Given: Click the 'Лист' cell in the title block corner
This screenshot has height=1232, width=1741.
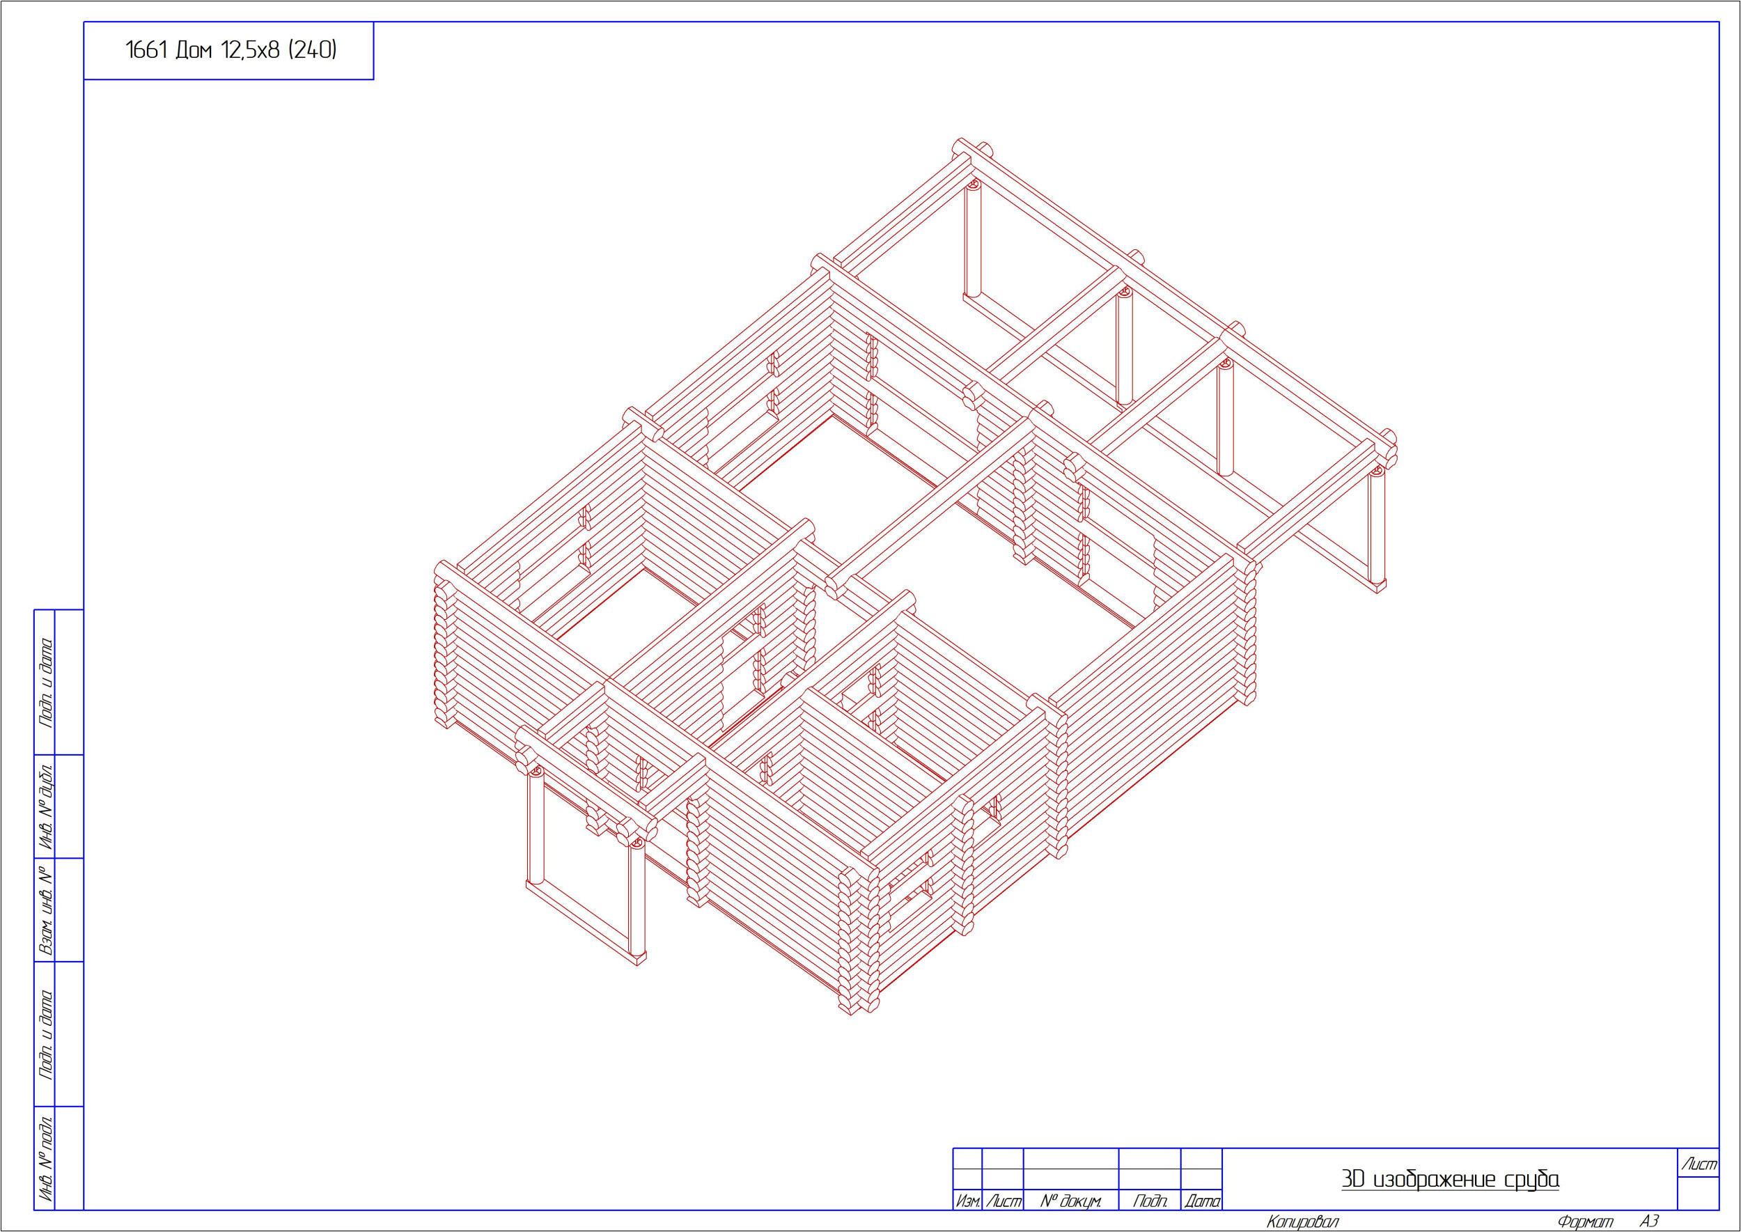Looking at the screenshot, I should click(1698, 1164).
